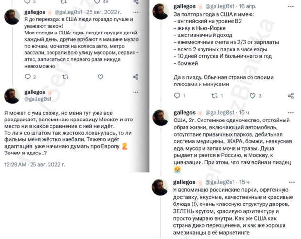Reply to the 16 апр. tweet about США
The width and height of the screenshot is (301, 239).
coord(177,95)
